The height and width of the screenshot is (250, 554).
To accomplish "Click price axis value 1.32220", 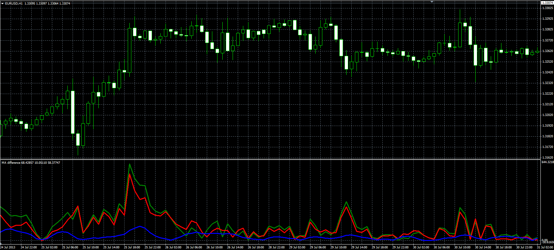I will [x=548, y=94].
